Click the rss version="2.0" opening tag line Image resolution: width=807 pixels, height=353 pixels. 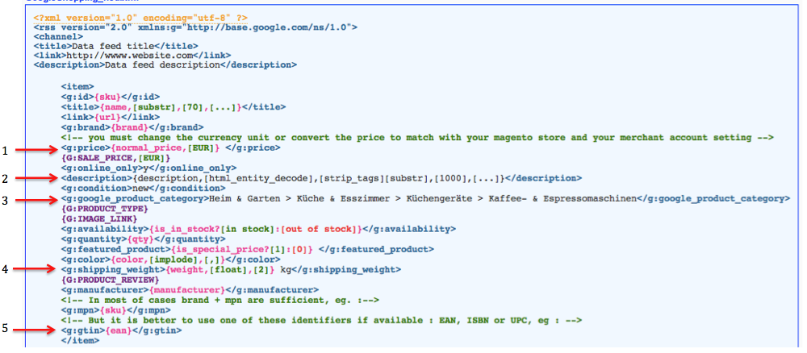[x=195, y=27]
